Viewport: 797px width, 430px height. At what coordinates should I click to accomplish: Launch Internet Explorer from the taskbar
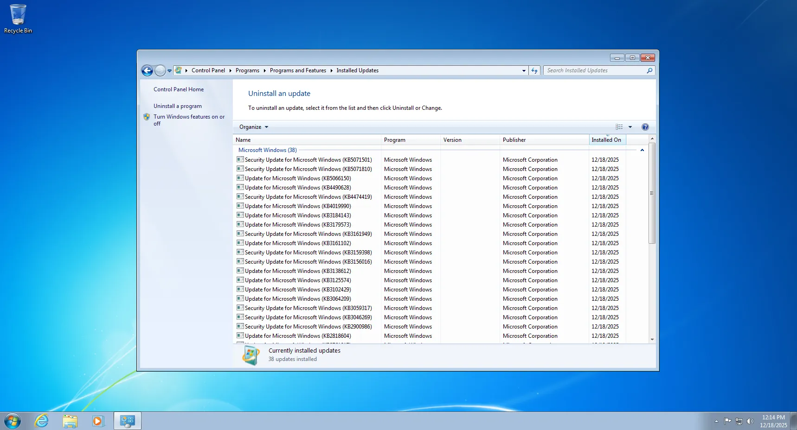[42, 421]
